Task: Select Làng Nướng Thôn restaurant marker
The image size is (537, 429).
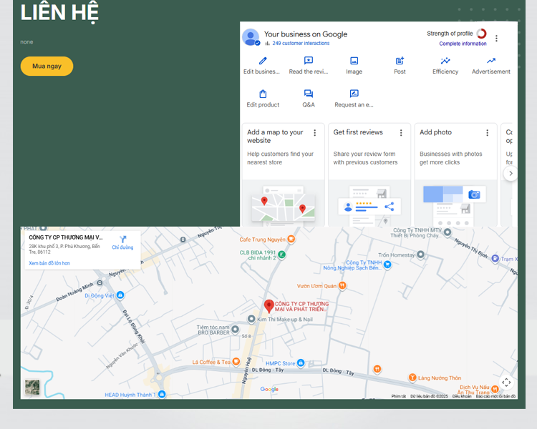Action: coord(412,378)
